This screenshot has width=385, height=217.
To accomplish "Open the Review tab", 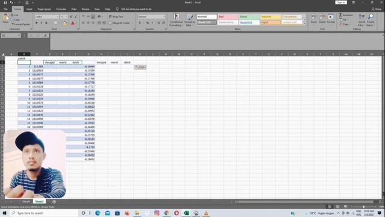I will pyautogui.click(x=85, y=9).
